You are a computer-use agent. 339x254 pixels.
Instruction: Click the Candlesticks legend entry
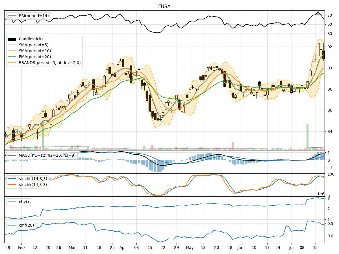(31, 39)
